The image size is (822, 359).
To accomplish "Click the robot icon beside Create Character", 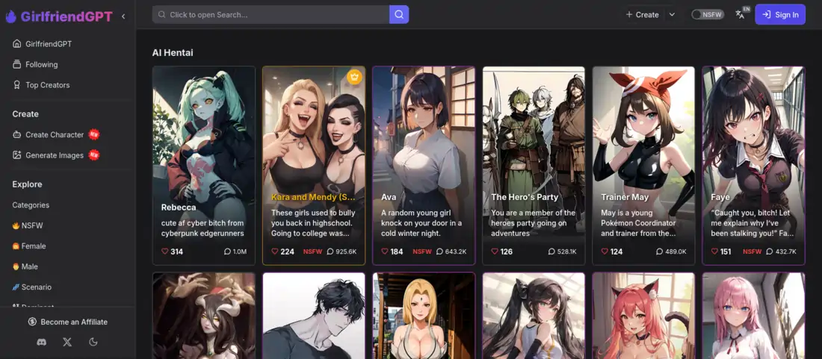I will [x=16, y=134].
